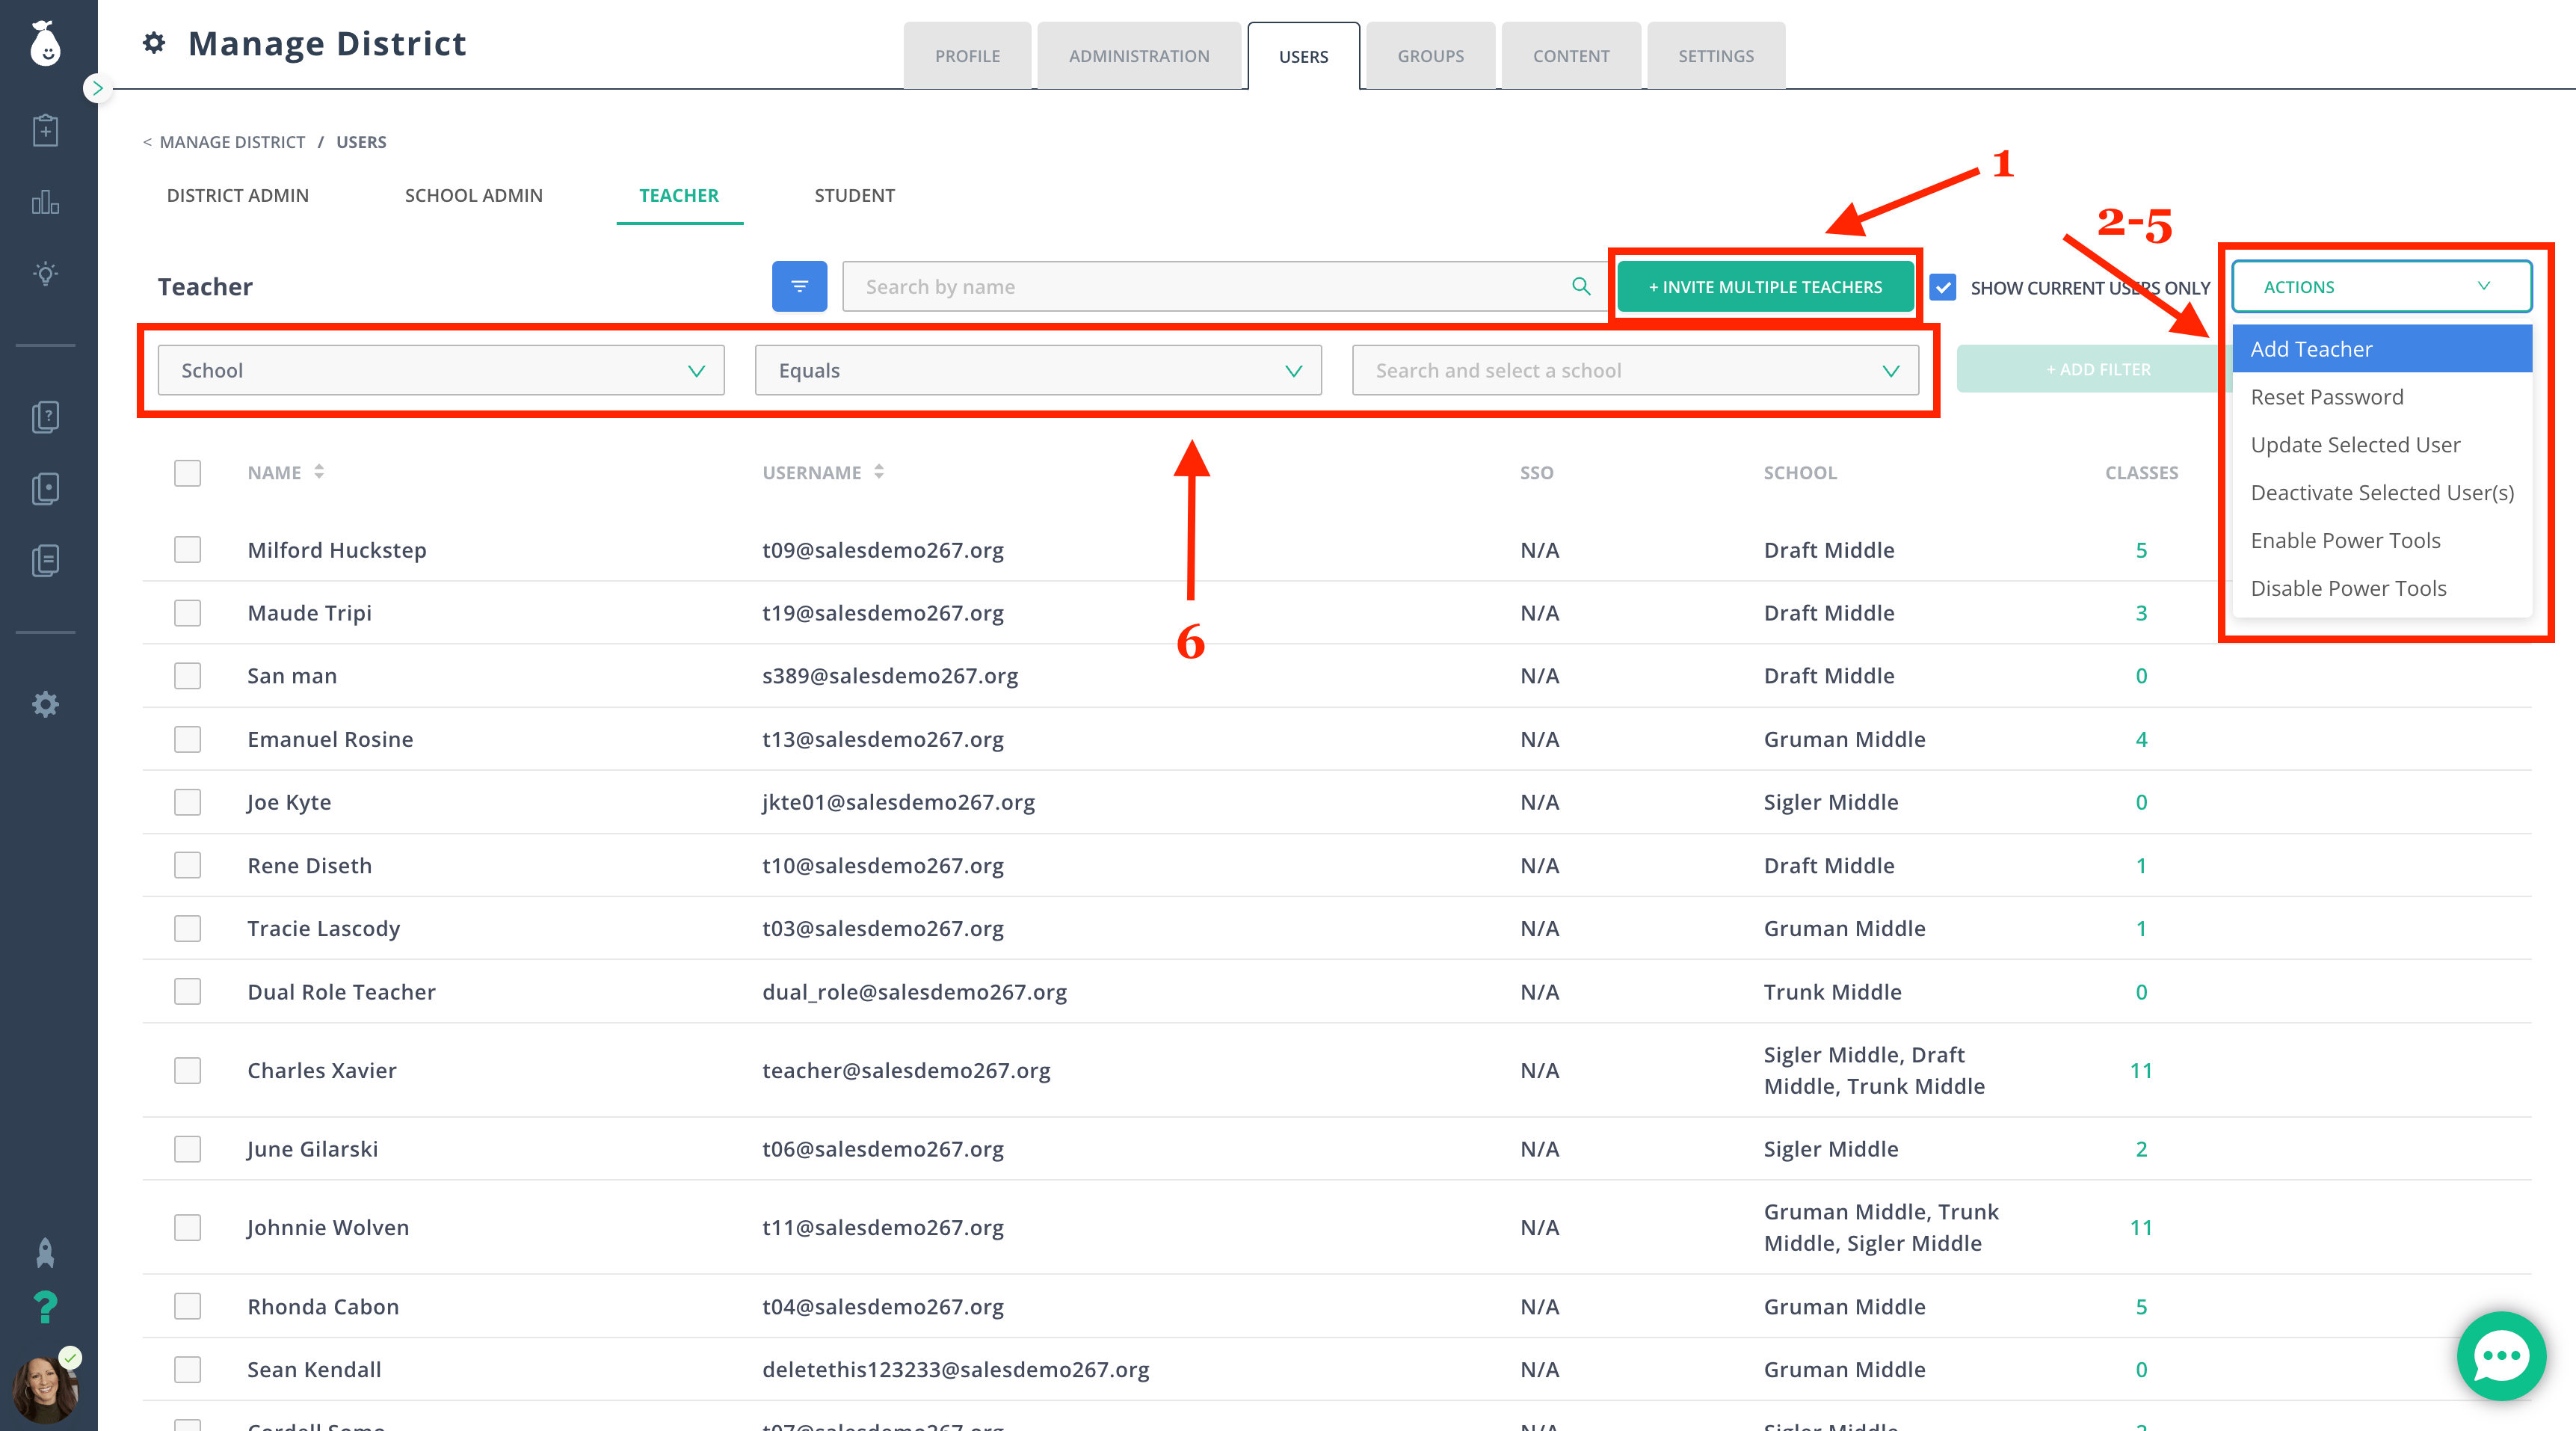Image resolution: width=2576 pixels, height=1431 pixels.
Task: Open help via the green question mark
Action: (45, 1307)
